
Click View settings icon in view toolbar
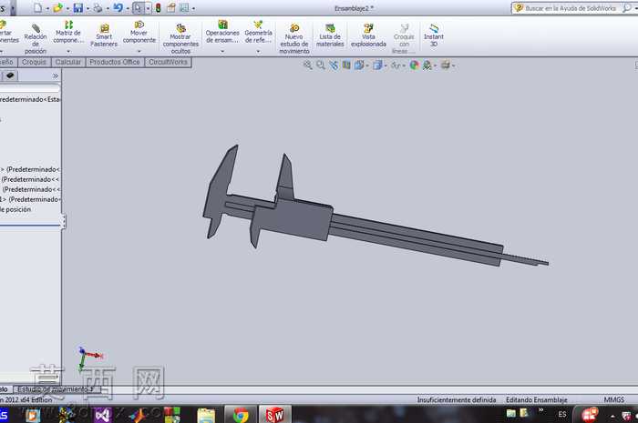(x=446, y=65)
